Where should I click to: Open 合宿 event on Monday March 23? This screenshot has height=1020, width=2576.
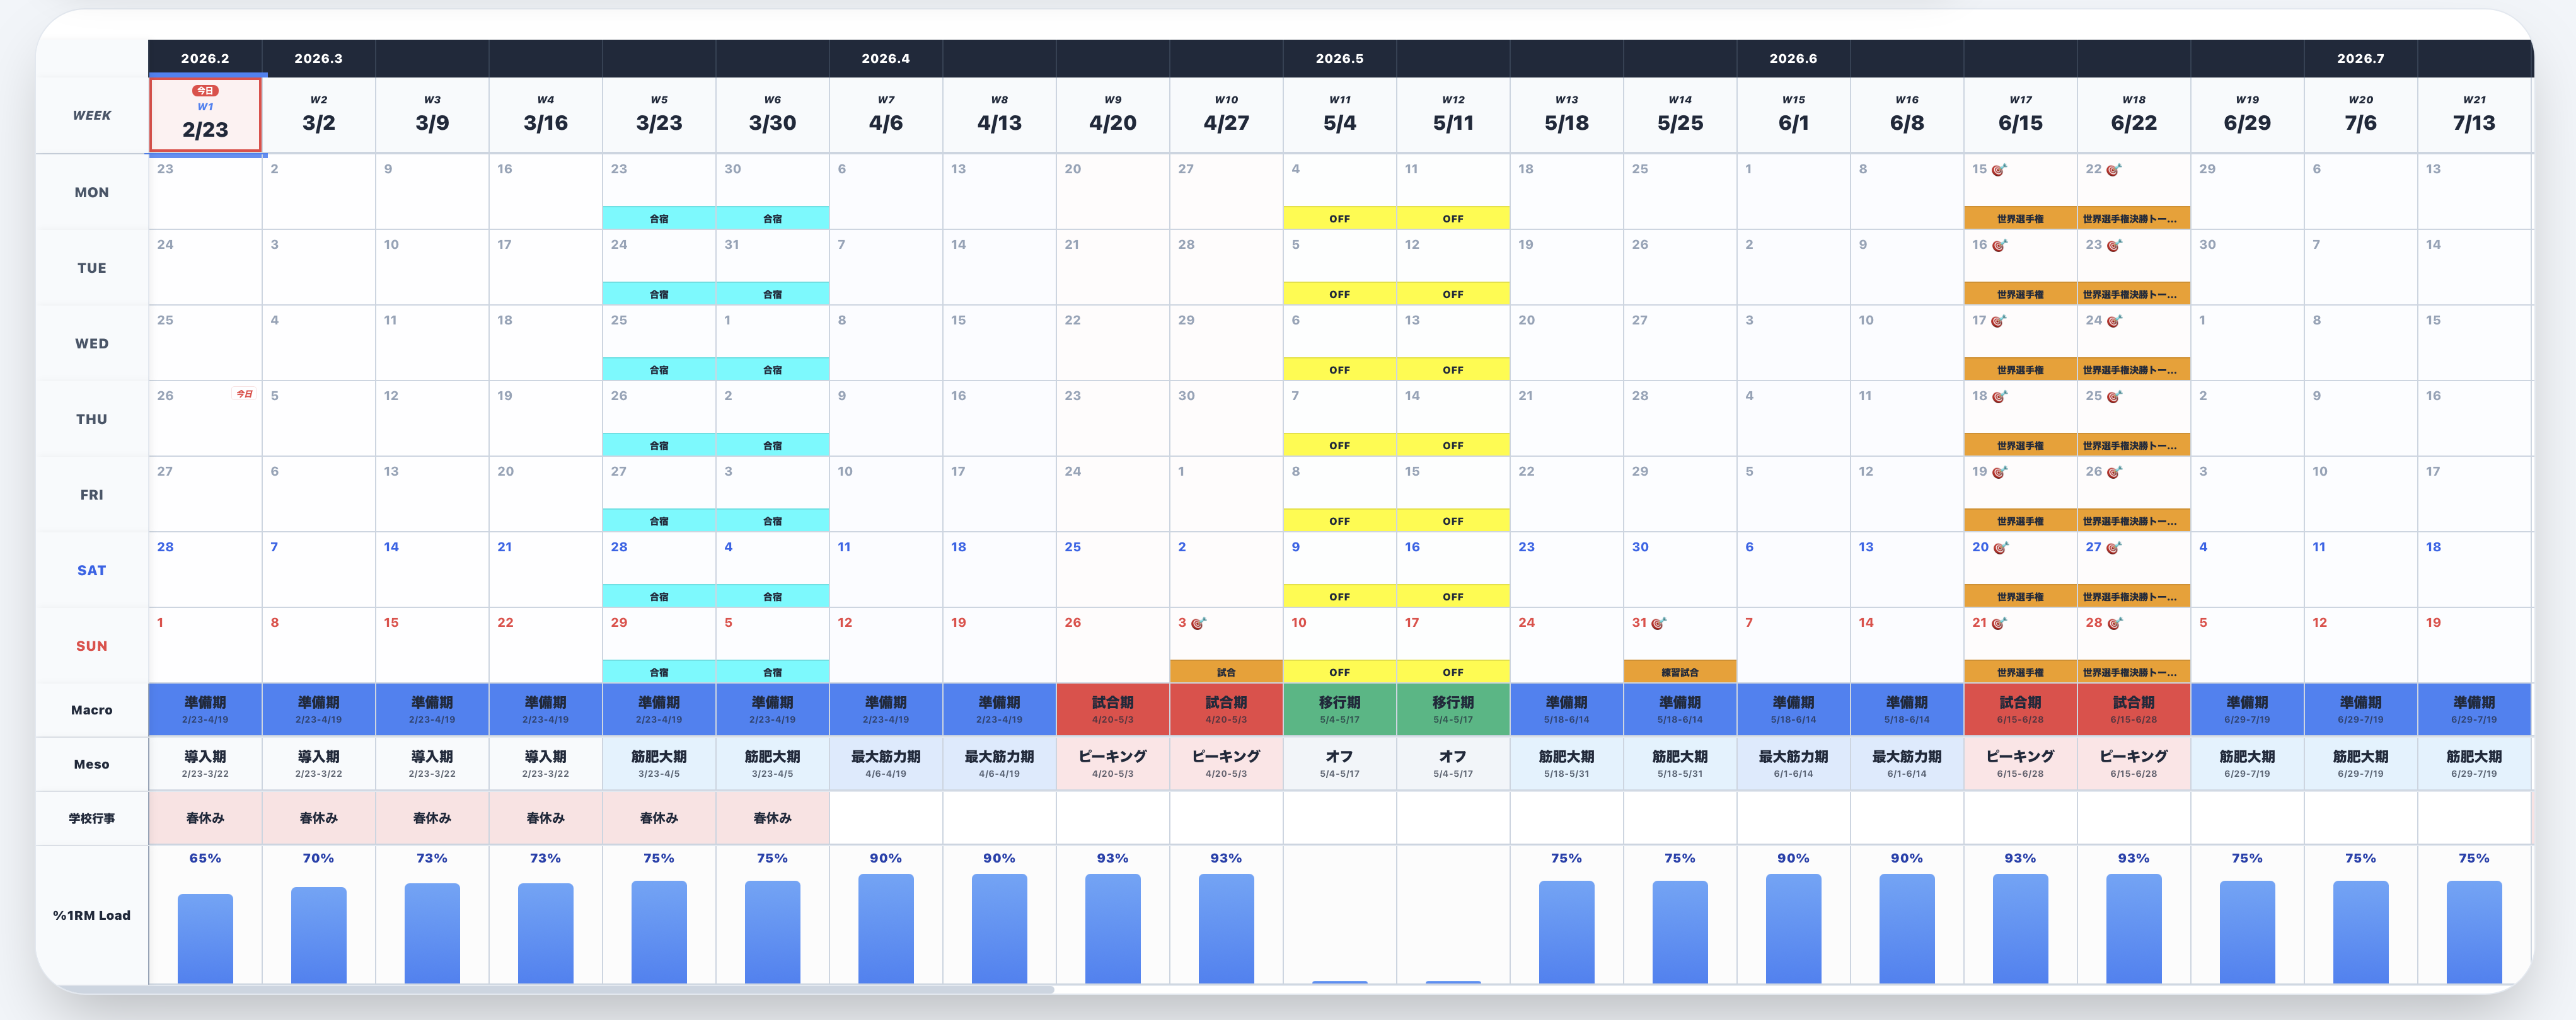[659, 218]
